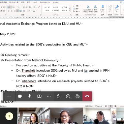Decrease paragraph indent
The height and width of the screenshot is (124, 124).
tap(24, 7)
